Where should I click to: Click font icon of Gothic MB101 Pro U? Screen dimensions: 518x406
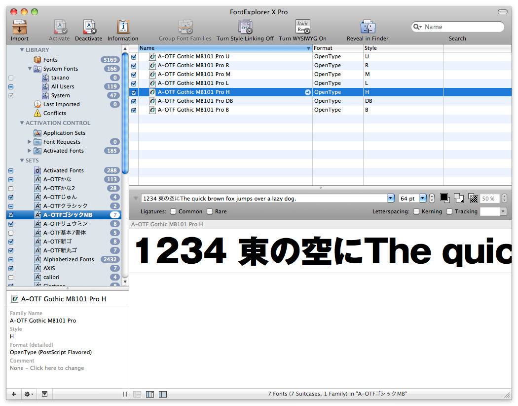pyautogui.click(x=152, y=56)
